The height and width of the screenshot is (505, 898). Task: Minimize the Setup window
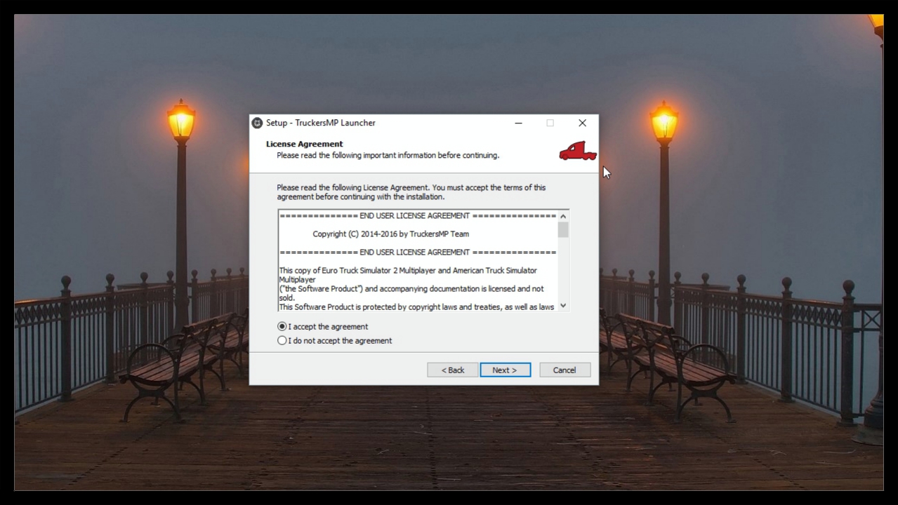(x=518, y=123)
